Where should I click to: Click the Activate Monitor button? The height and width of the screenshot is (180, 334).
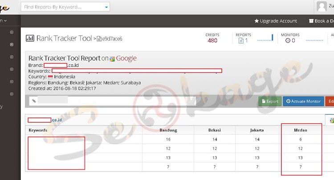303,101
